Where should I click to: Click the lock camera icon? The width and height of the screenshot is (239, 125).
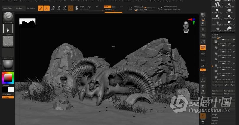(x=203, y=65)
